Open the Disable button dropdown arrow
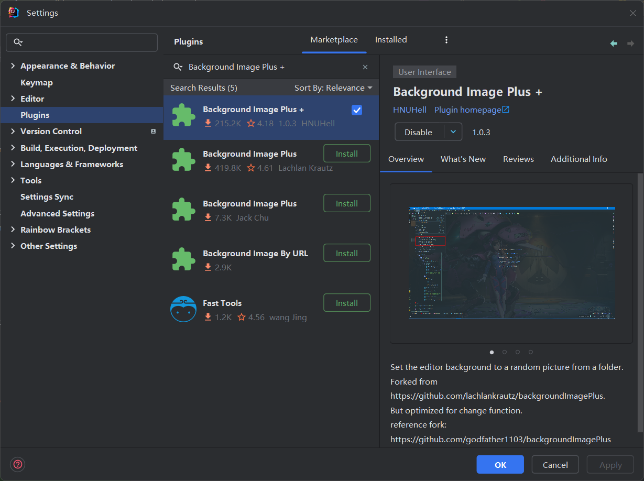 453,132
